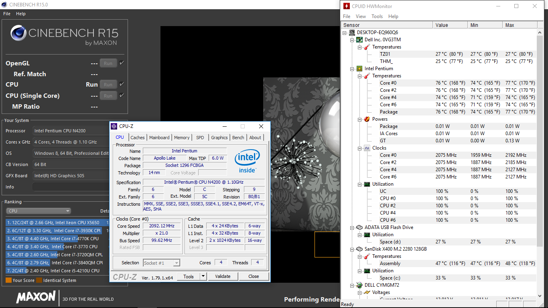This screenshot has height=308, width=548.
Task: Open the Cinebench File menu
Action: click(x=7, y=14)
